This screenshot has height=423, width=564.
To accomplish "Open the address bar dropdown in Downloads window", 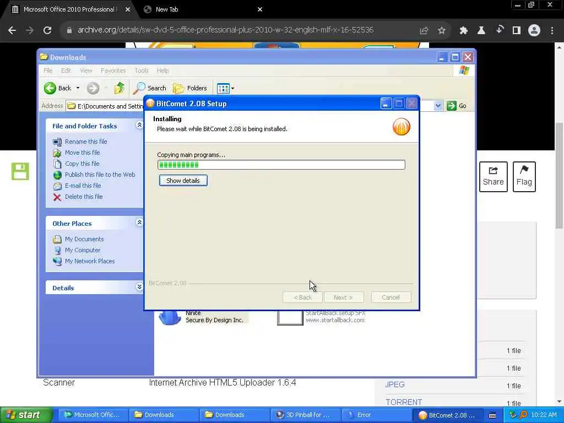I will [x=438, y=106].
